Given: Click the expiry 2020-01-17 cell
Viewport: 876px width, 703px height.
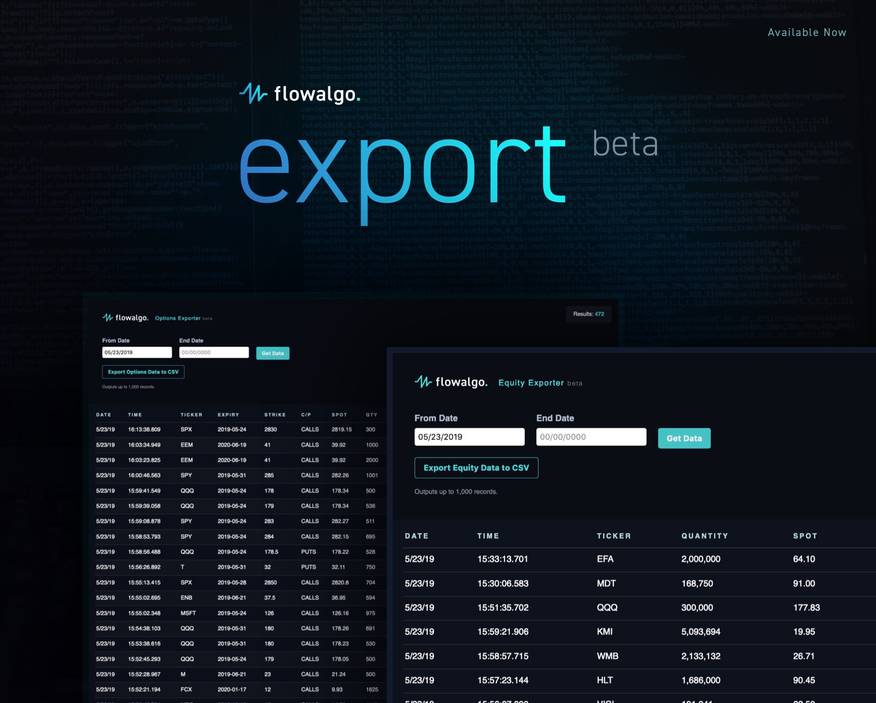Looking at the screenshot, I should [232, 690].
